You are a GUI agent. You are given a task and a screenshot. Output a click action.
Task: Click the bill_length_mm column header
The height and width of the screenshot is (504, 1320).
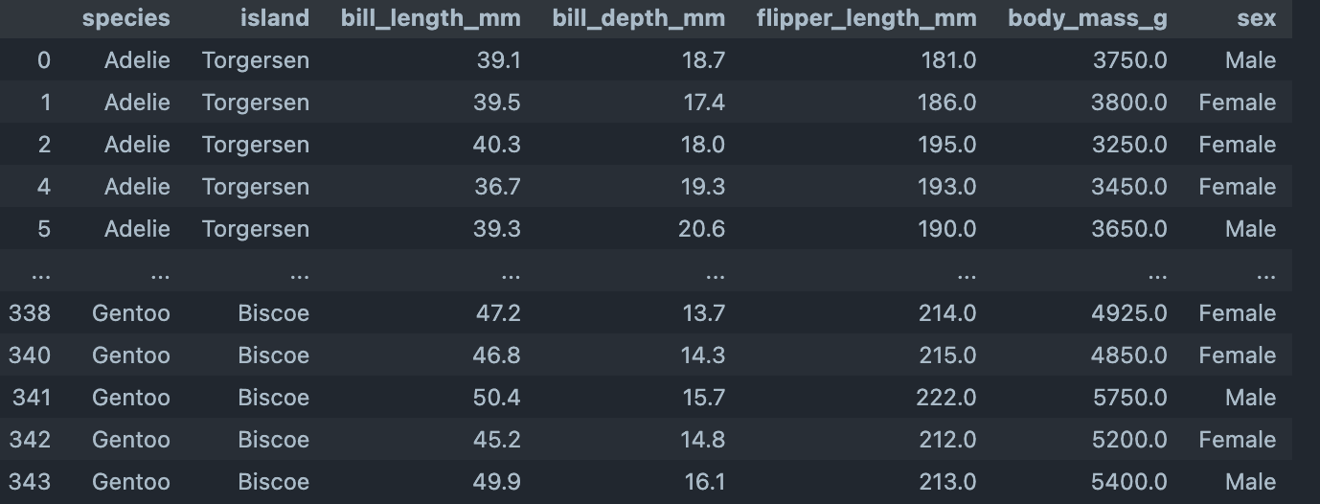pos(430,18)
